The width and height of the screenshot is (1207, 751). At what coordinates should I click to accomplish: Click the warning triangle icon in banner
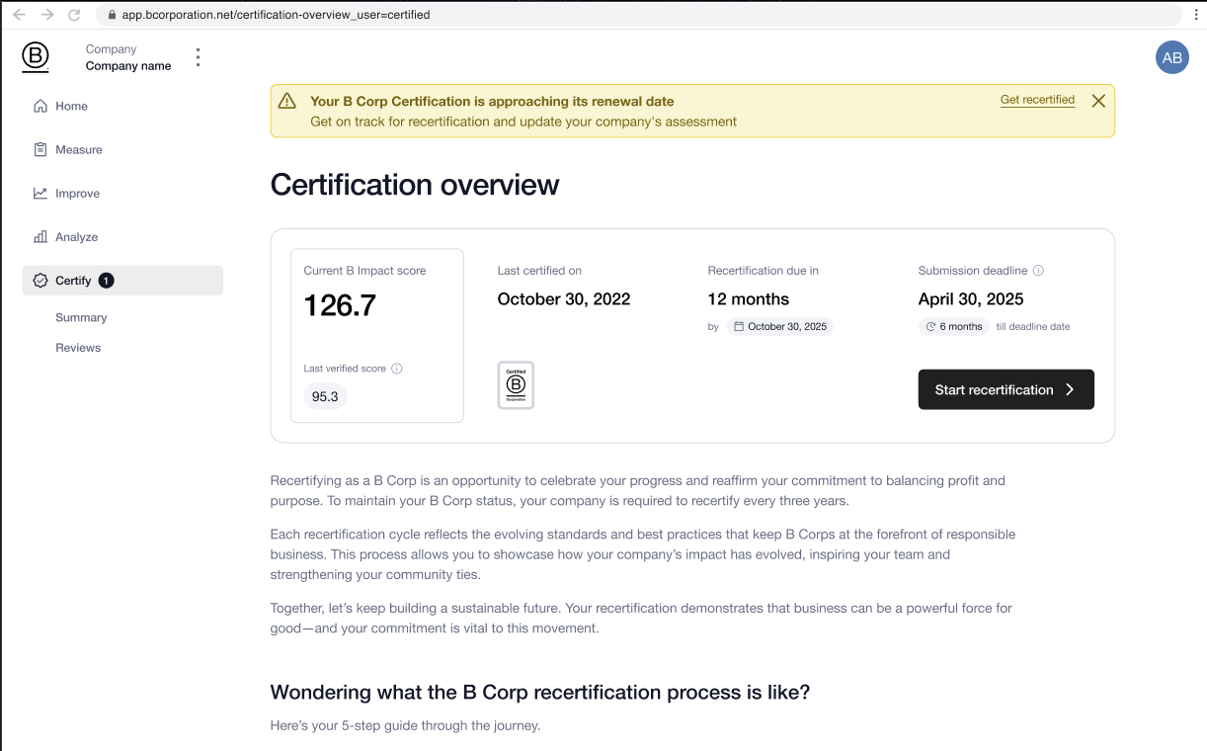pos(287,101)
